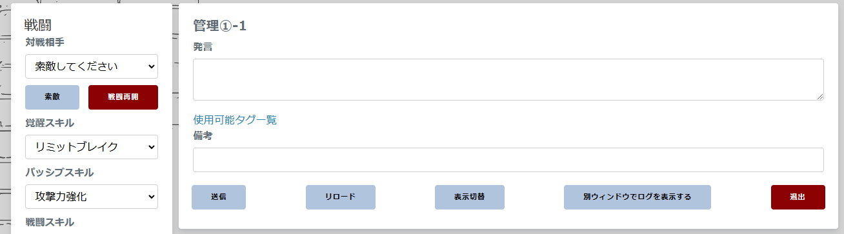Click into the 備考 input field
Image resolution: width=844 pixels, height=234 pixels.
point(508,160)
